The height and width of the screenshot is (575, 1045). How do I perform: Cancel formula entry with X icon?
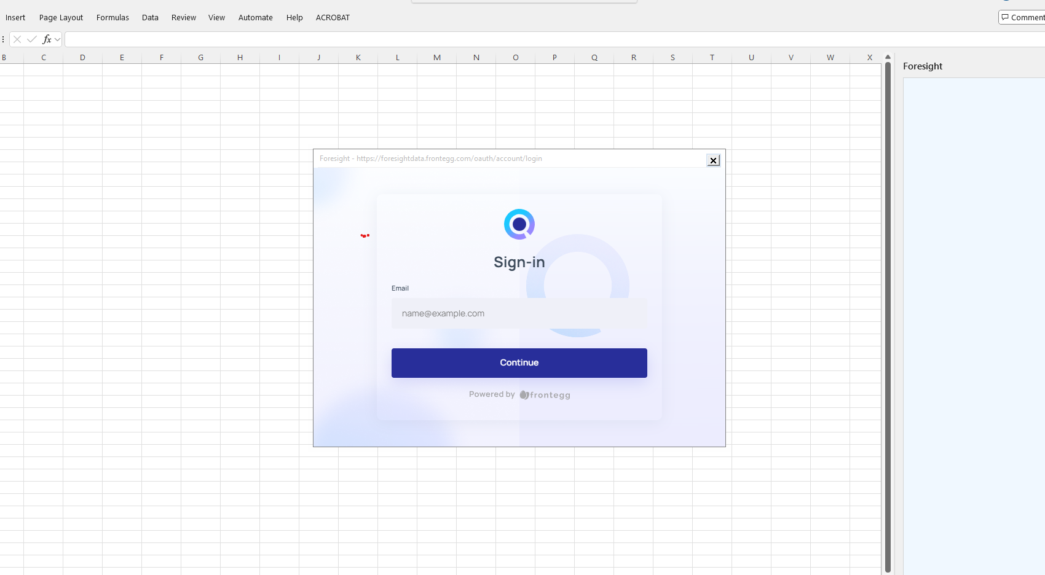(17, 39)
